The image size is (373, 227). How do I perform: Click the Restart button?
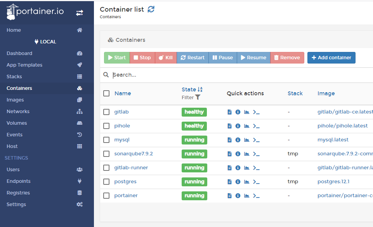193,58
